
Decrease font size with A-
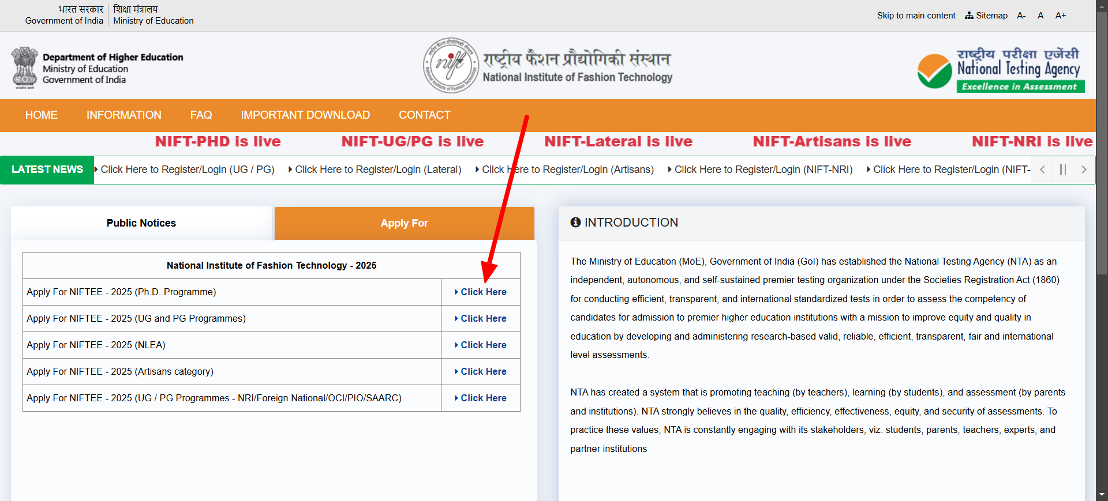tap(1021, 16)
